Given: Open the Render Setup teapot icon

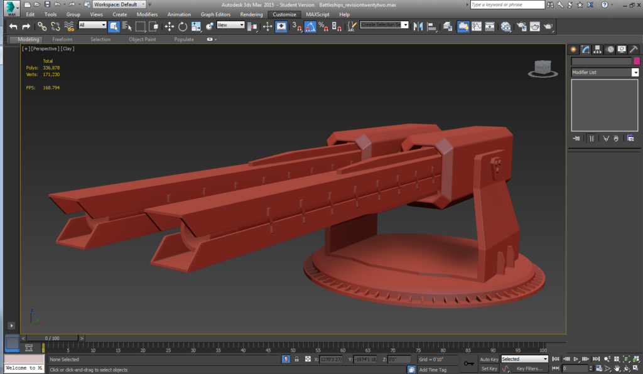Looking at the screenshot, I should click(521, 26).
